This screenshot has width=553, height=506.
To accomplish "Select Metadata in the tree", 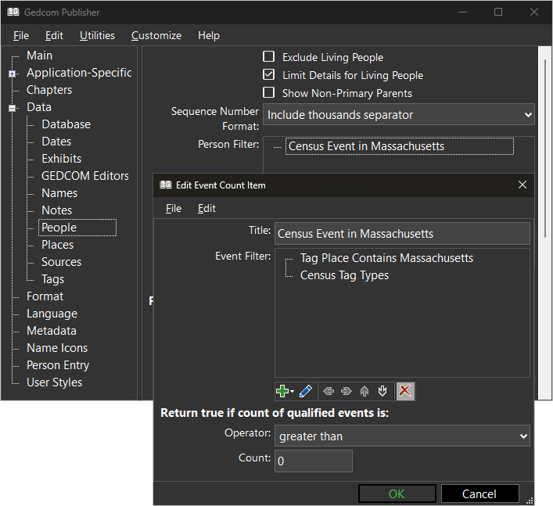I will point(52,331).
